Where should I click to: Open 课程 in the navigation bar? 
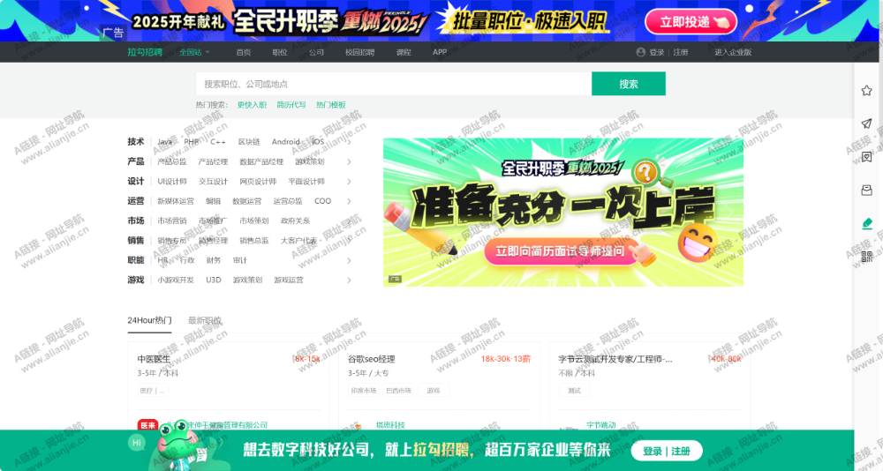pos(404,52)
